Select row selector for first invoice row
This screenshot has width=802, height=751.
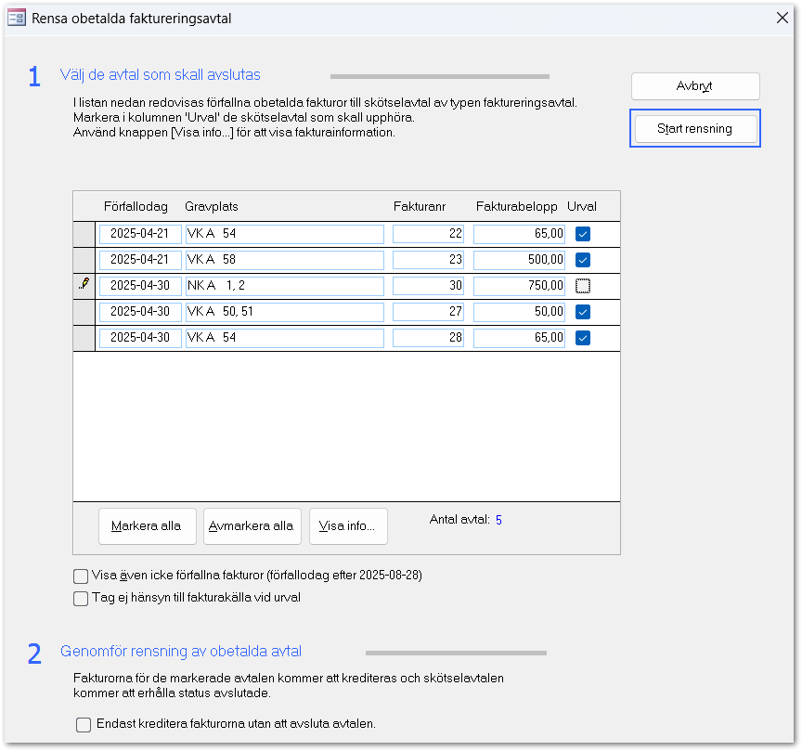coord(84,234)
